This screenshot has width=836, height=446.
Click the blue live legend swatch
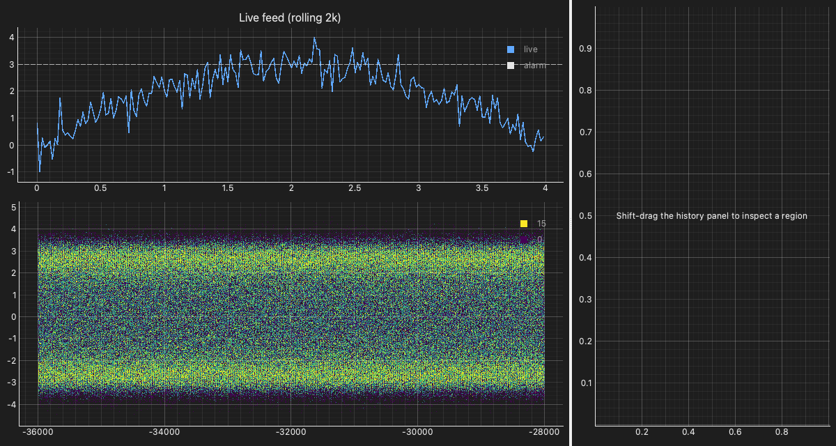511,49
